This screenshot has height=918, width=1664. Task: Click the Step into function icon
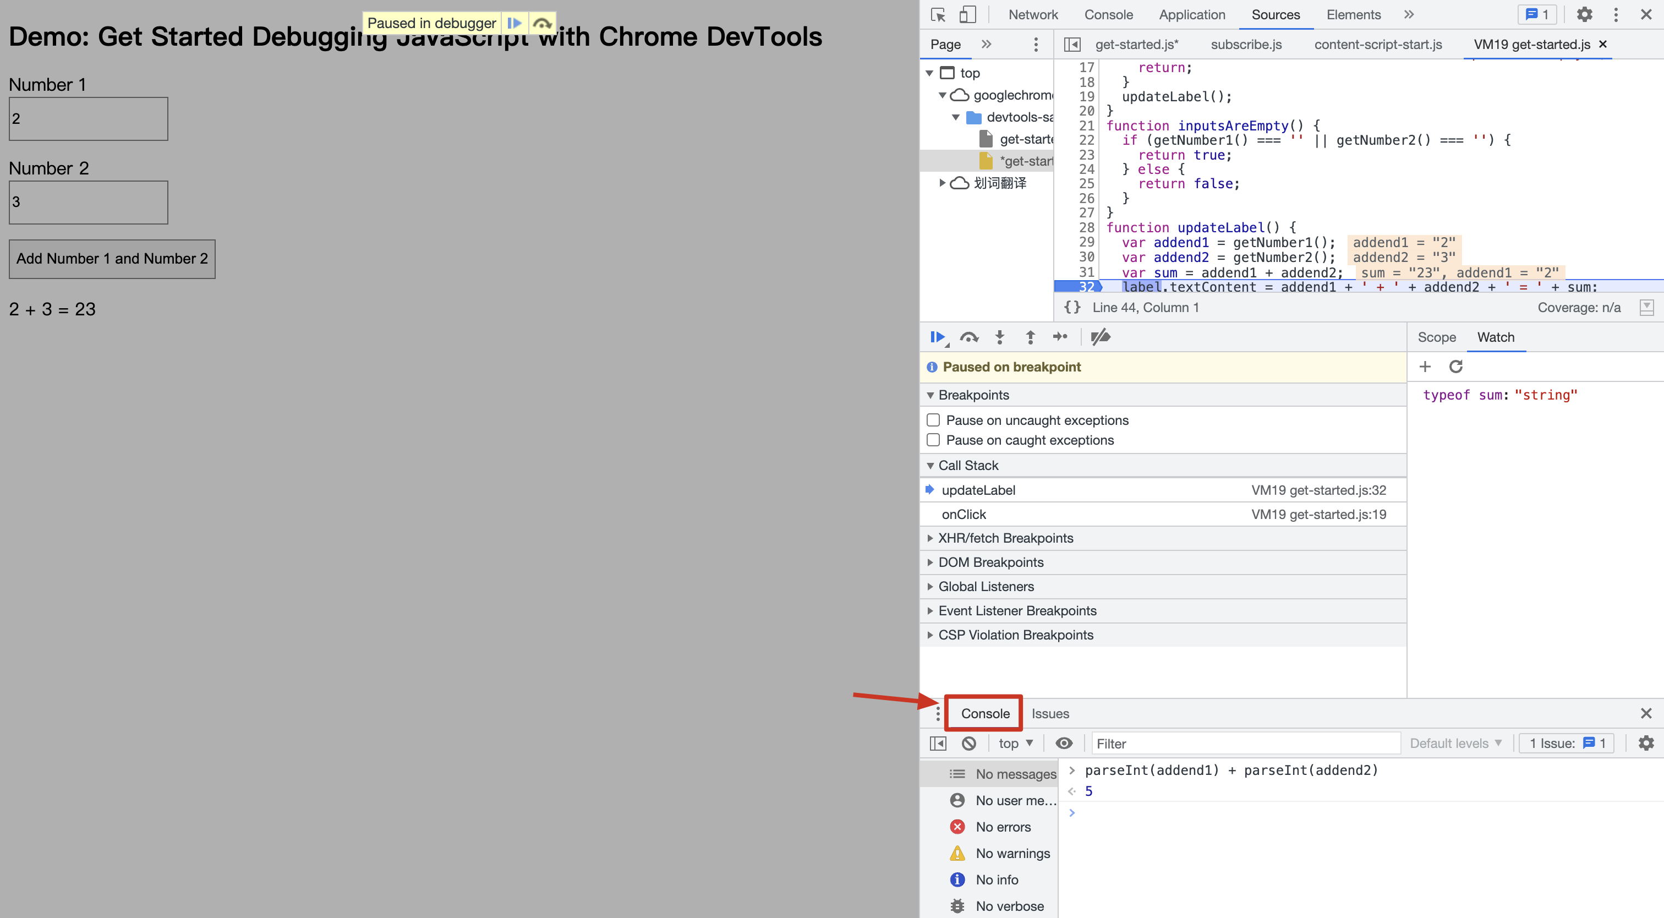click(x=999, y=337)
